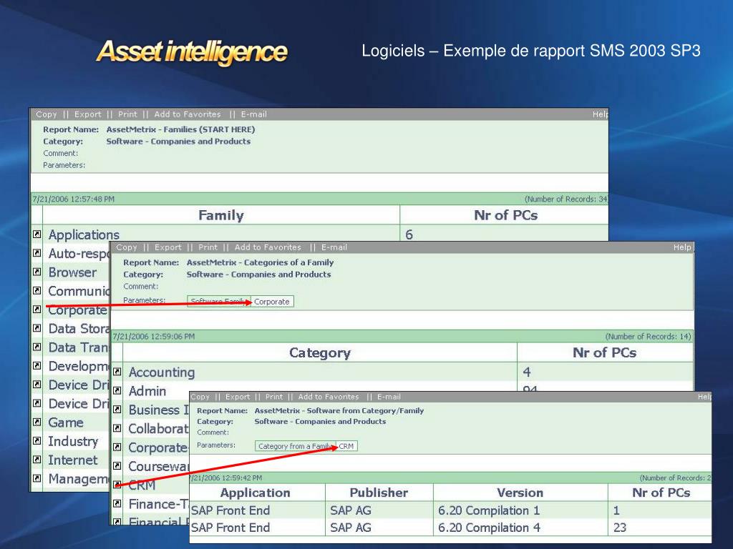E-mail the AssetMetrix Families report

click(x=254, y=114)
